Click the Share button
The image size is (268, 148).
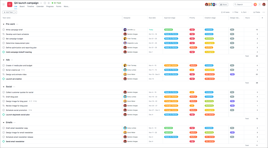[224, 4]
